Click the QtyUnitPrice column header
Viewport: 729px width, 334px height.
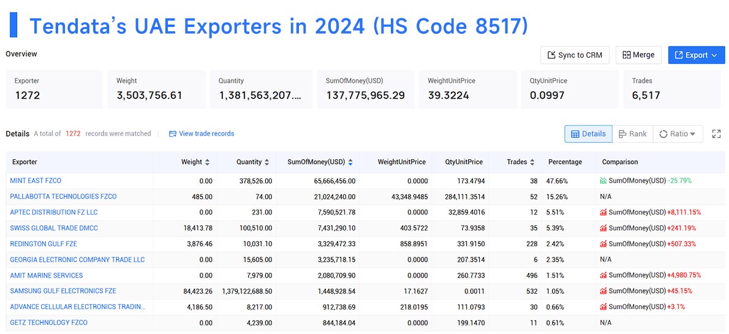point(464,162)
